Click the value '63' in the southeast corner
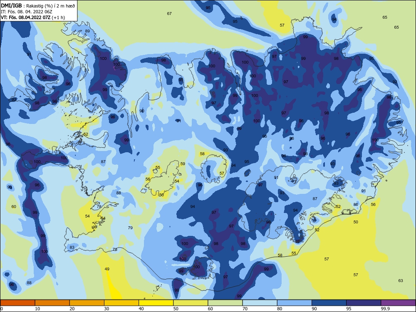This screenshot has height=312, width=416. [x=401, y=280]
